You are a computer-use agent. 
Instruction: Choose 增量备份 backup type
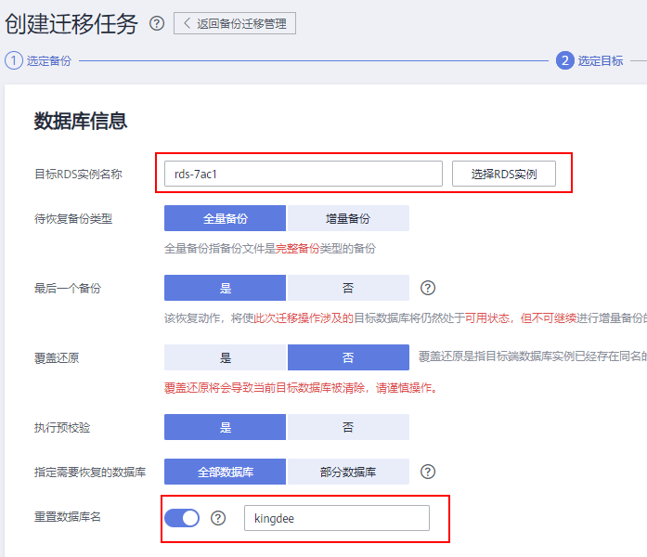348,218
